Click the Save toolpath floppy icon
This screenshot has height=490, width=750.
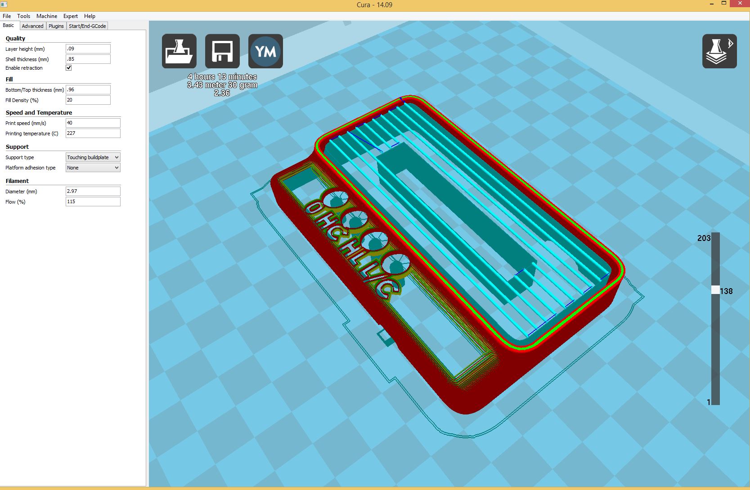pos(222,51)
